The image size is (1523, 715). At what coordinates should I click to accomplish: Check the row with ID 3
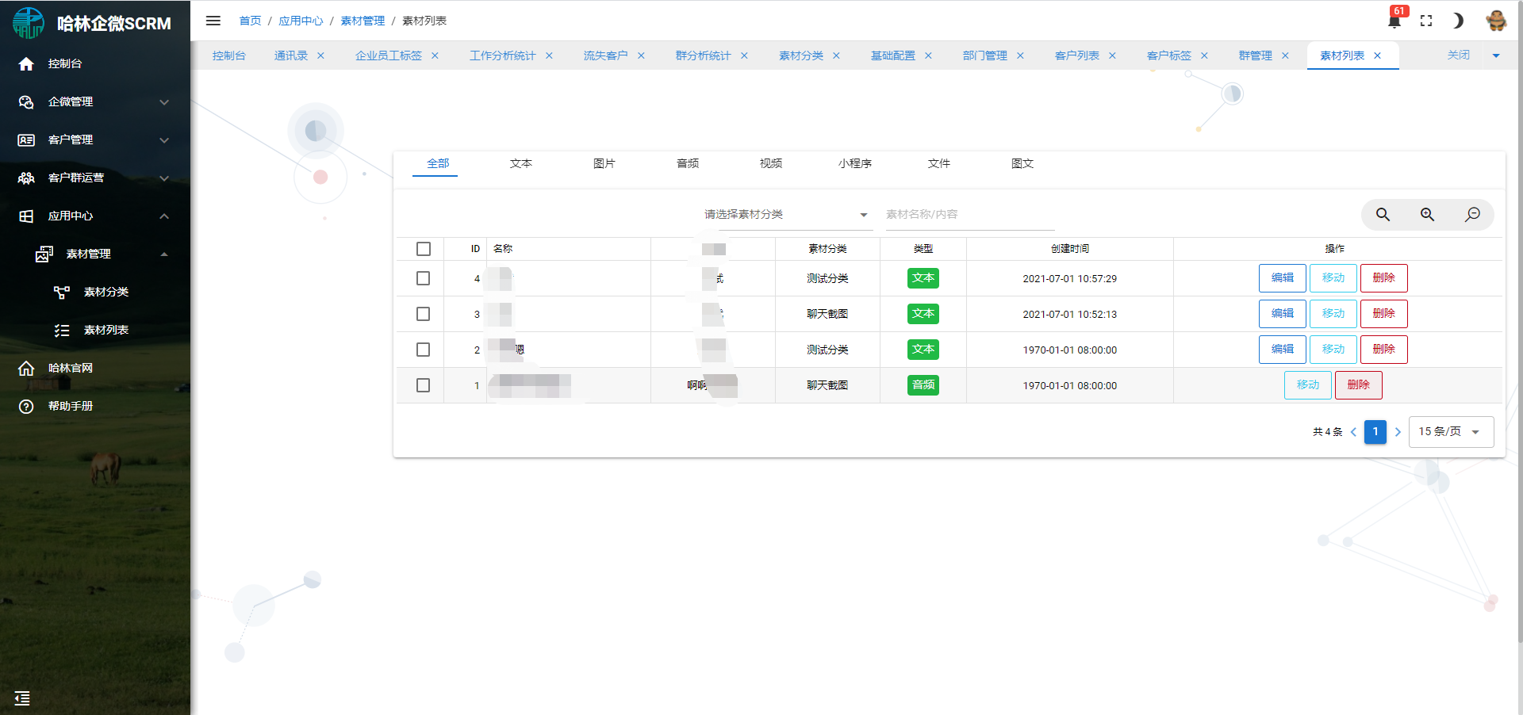coord(424,314)
